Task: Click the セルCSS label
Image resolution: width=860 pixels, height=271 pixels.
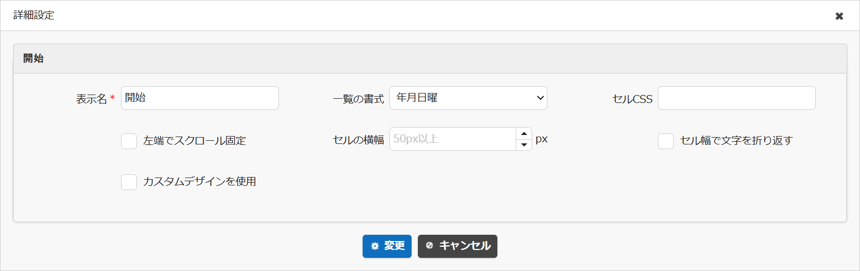Action: coord(632,99)
